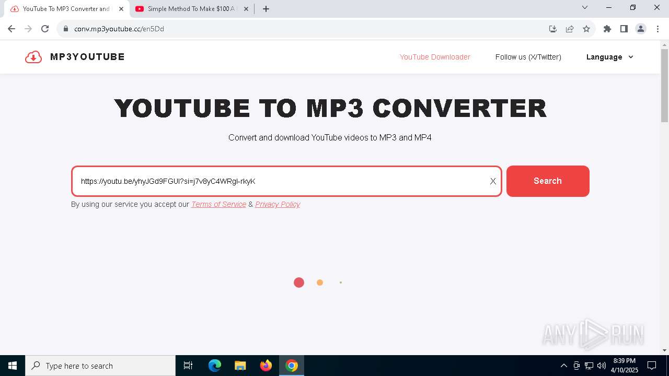
Task: Open the network tray icon
Action: (589, 366)
